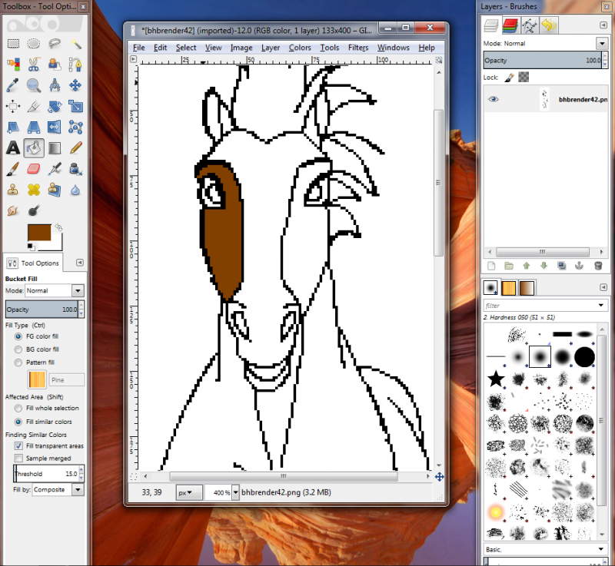
Task: Hide the bhbrender42.png layer via eye icon
Action: (494, 99)
